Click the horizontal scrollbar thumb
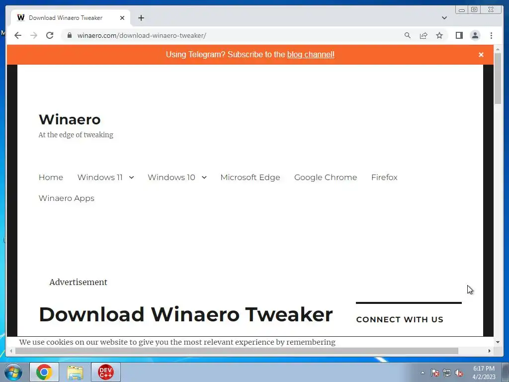This screenshot has height=382, width=509. [x=237, y=351]
